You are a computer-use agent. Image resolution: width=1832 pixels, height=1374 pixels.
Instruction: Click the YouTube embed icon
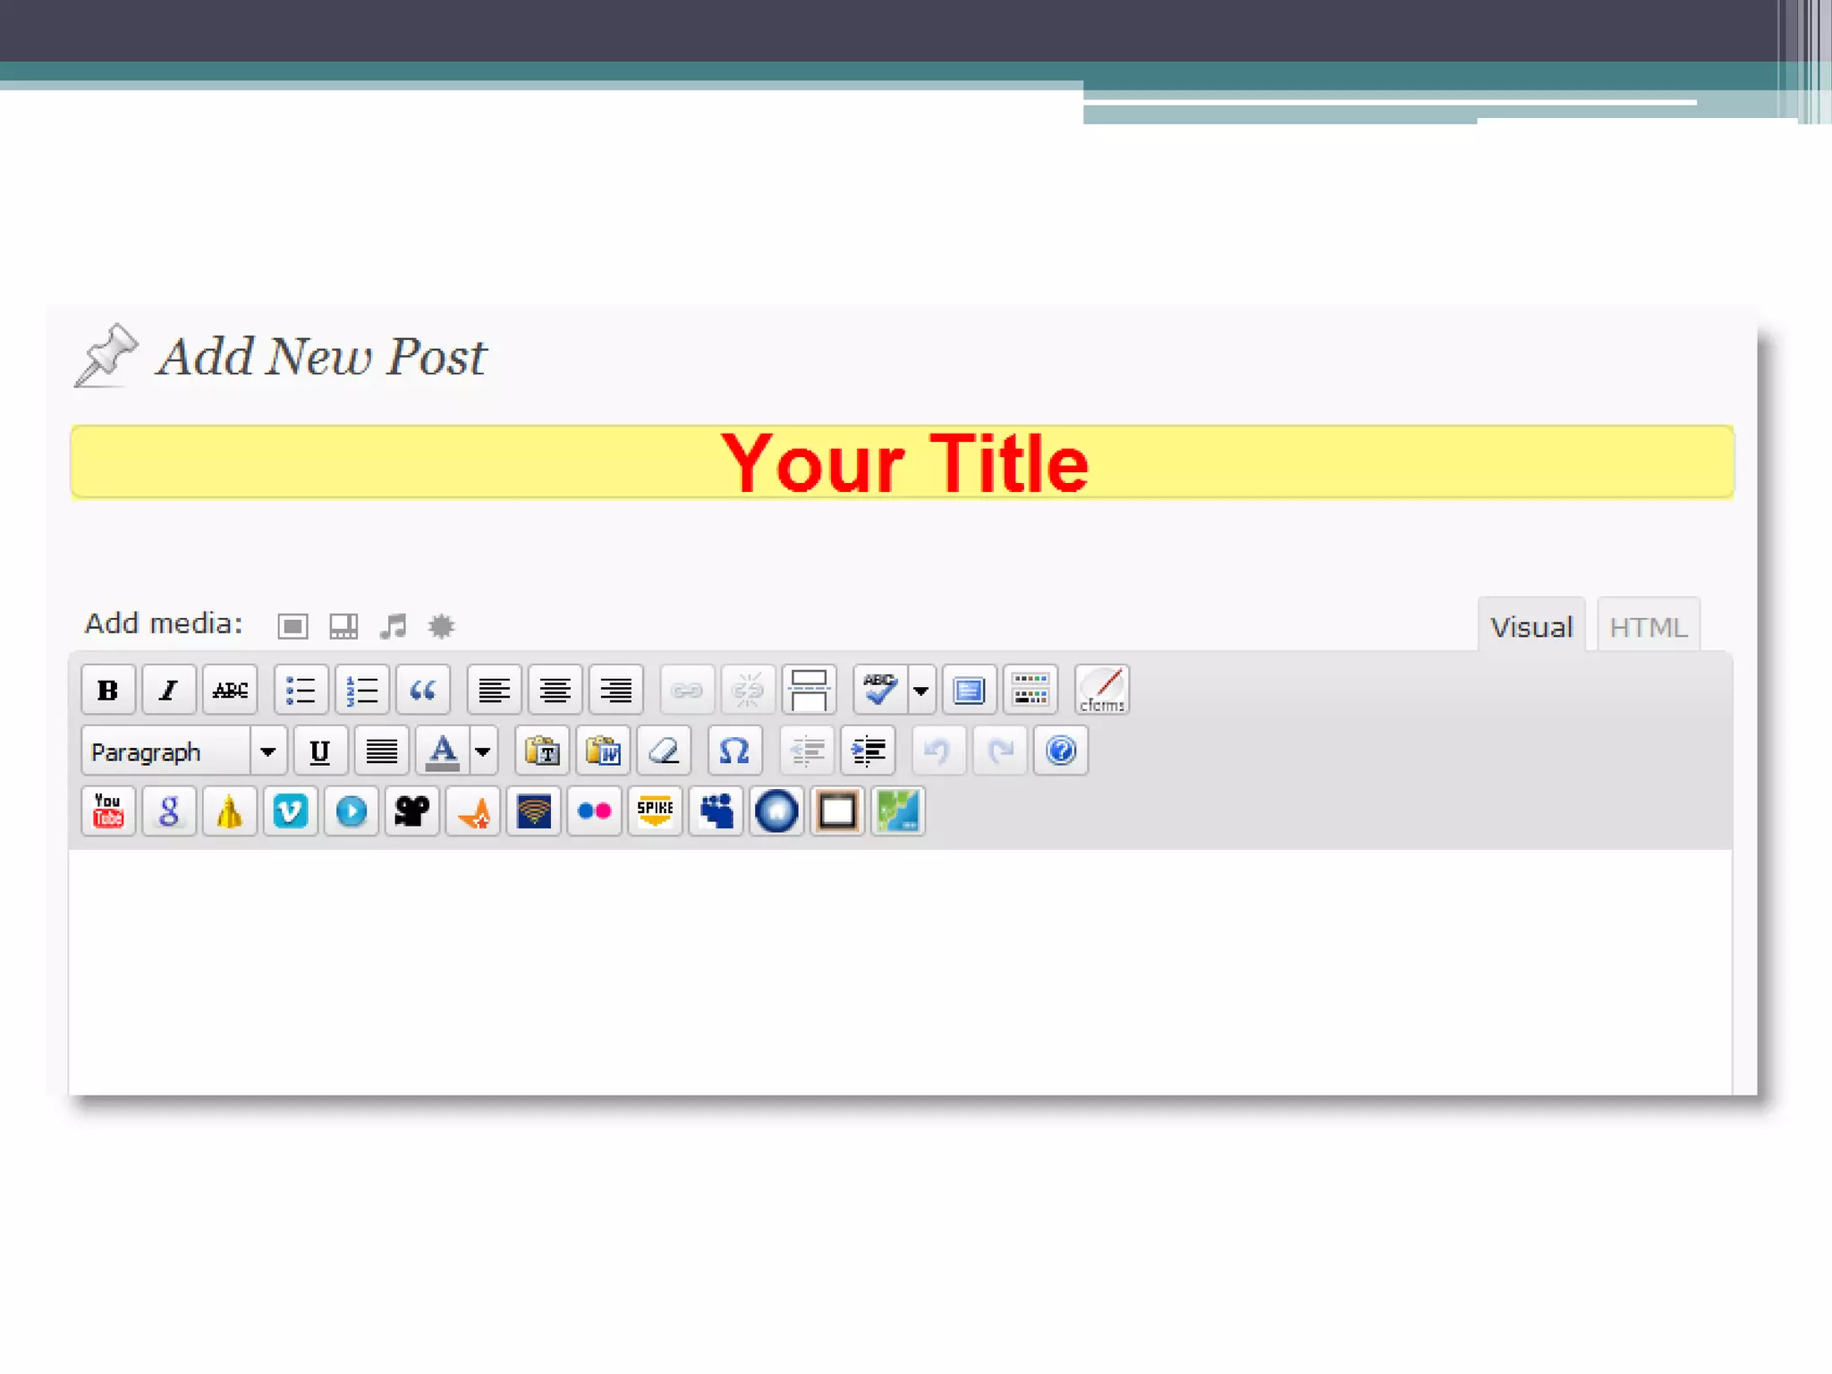click(107, 811)
